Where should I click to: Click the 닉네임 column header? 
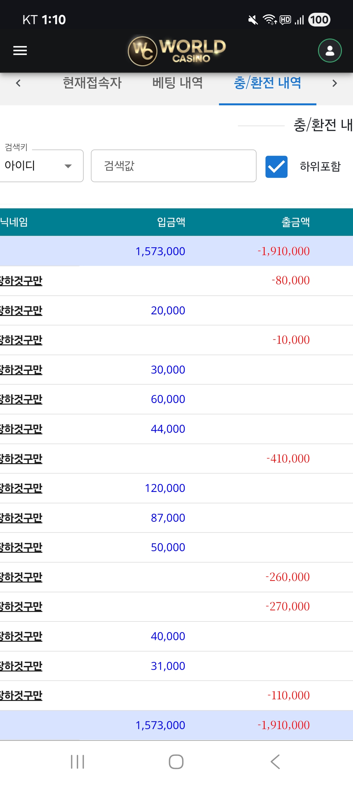click(14, 222)
